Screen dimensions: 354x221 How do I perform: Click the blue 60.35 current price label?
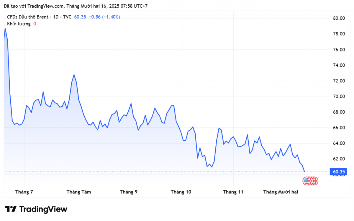[x=339, y=172]
